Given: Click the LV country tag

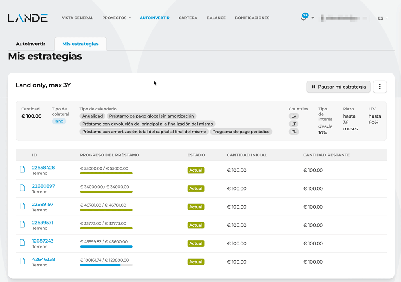Looking at the screenshot, I should click(294, 116).
